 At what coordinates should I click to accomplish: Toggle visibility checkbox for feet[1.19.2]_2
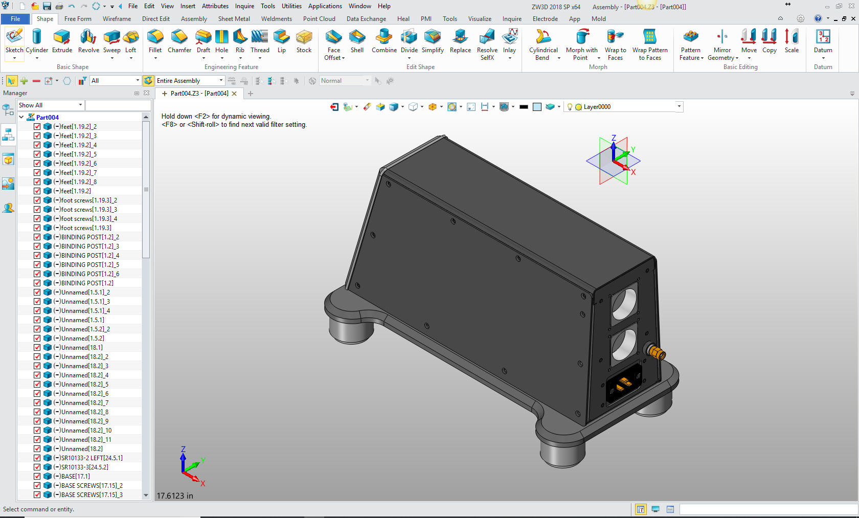[x=37, y=126]
